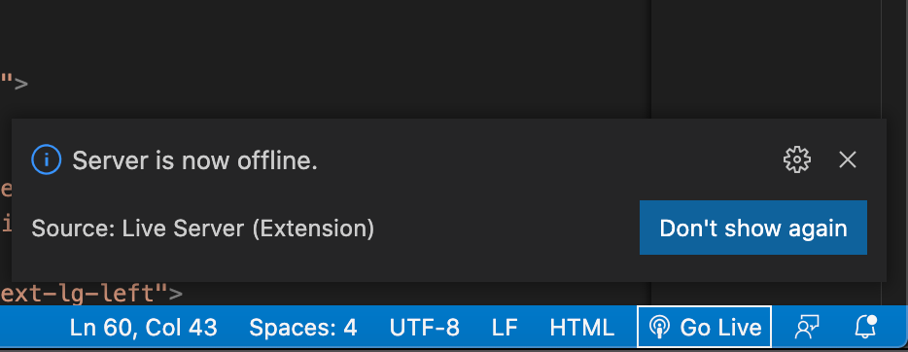
Task: Click the blue info icon in notification
Action: [47, 159]
